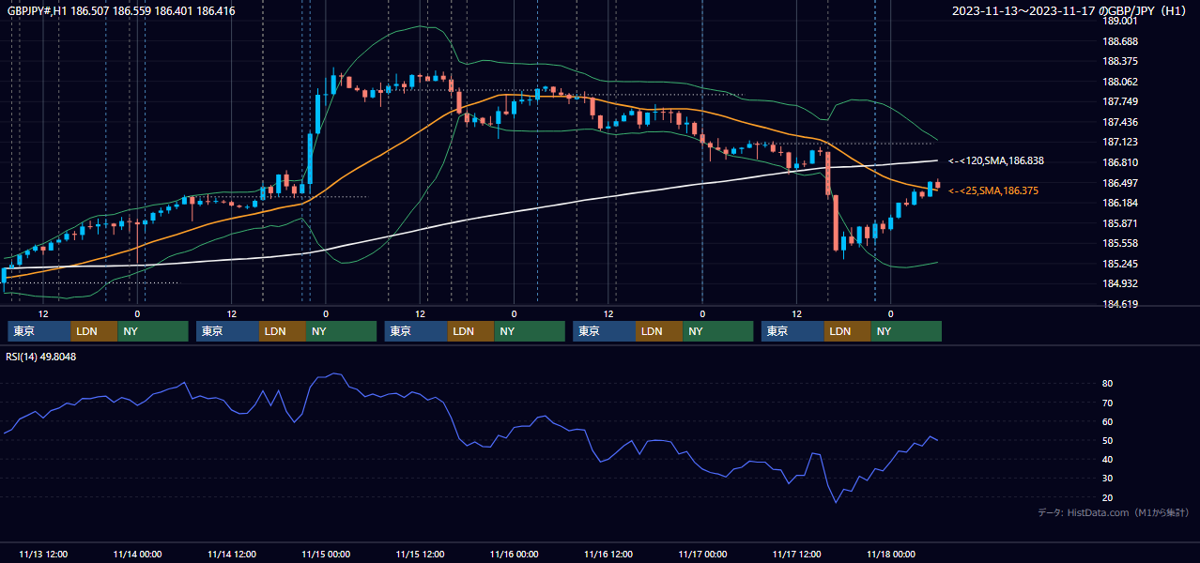Click the 11/18 00:00 time axis label
Image resolution: width=1200 pixels, height=563 pixels.
(x=891, y=554)
